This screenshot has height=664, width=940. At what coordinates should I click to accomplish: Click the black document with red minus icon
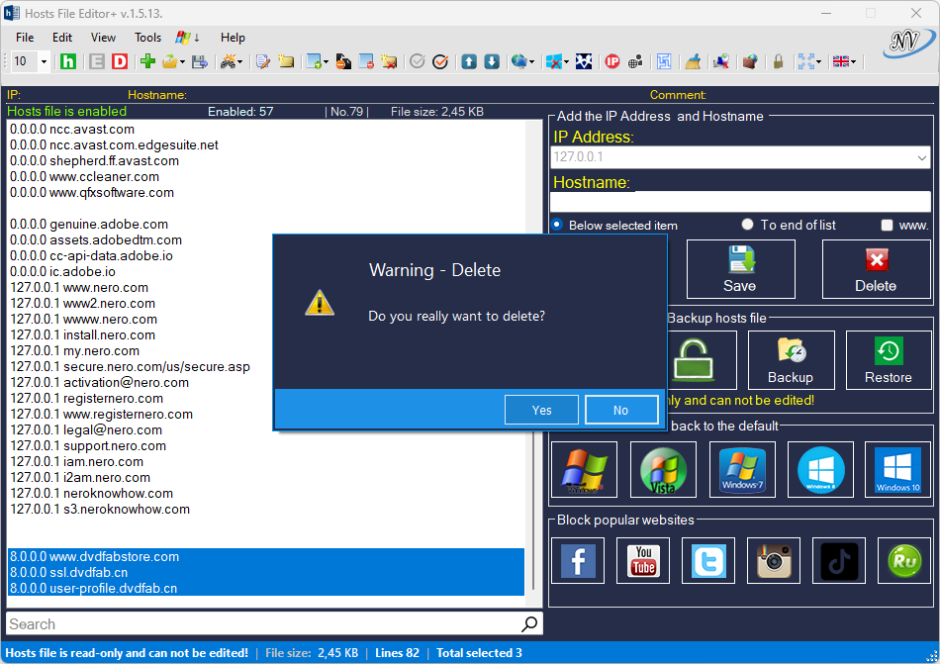click(343, 61)
